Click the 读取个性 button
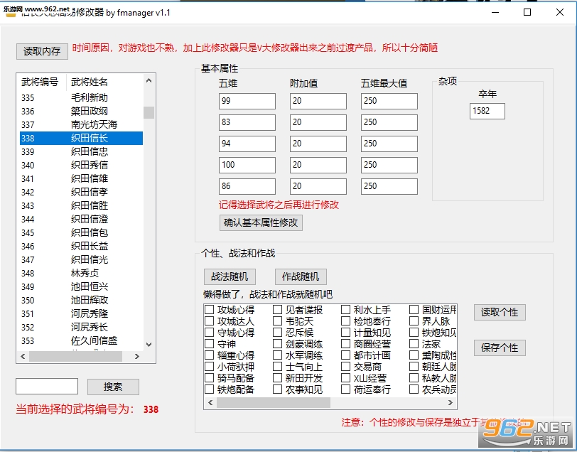This screenshot has height=452, width=577. [x=500, y=313]
